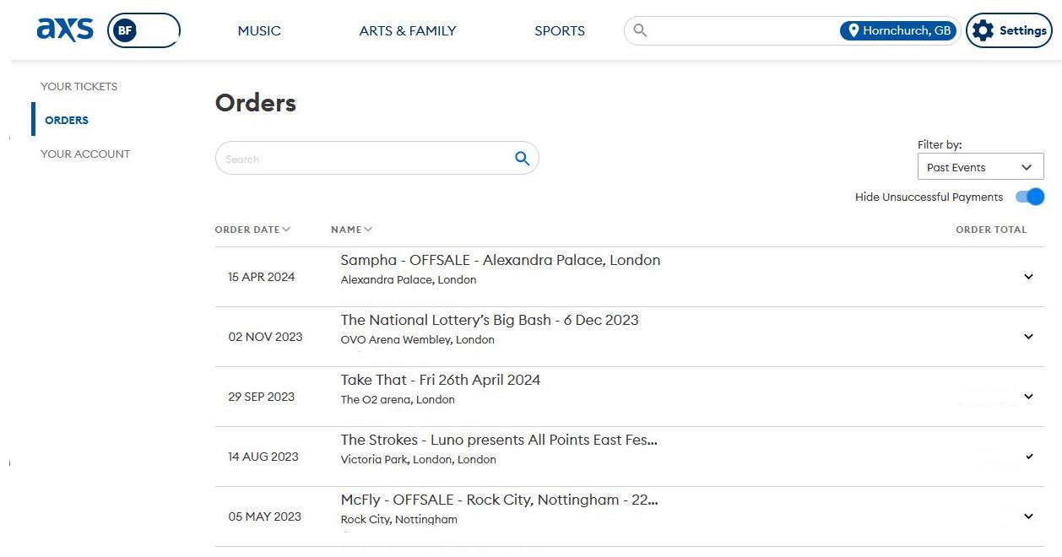The image size is (1062, 557).
Task: Select the Orders sidebar item
Action: [67, 120]
